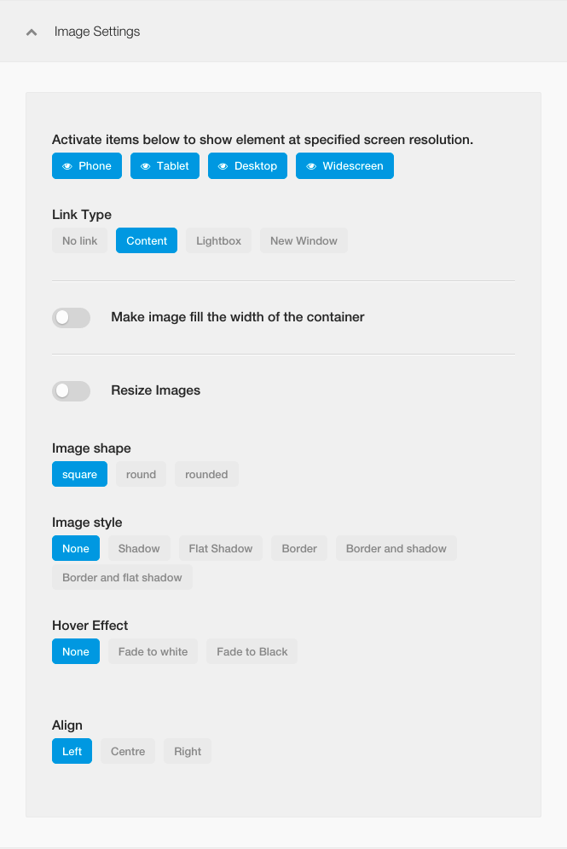The width and height of the screenshot is (567, 849).
Task: Set image shape to round
Action: (141, 474)
